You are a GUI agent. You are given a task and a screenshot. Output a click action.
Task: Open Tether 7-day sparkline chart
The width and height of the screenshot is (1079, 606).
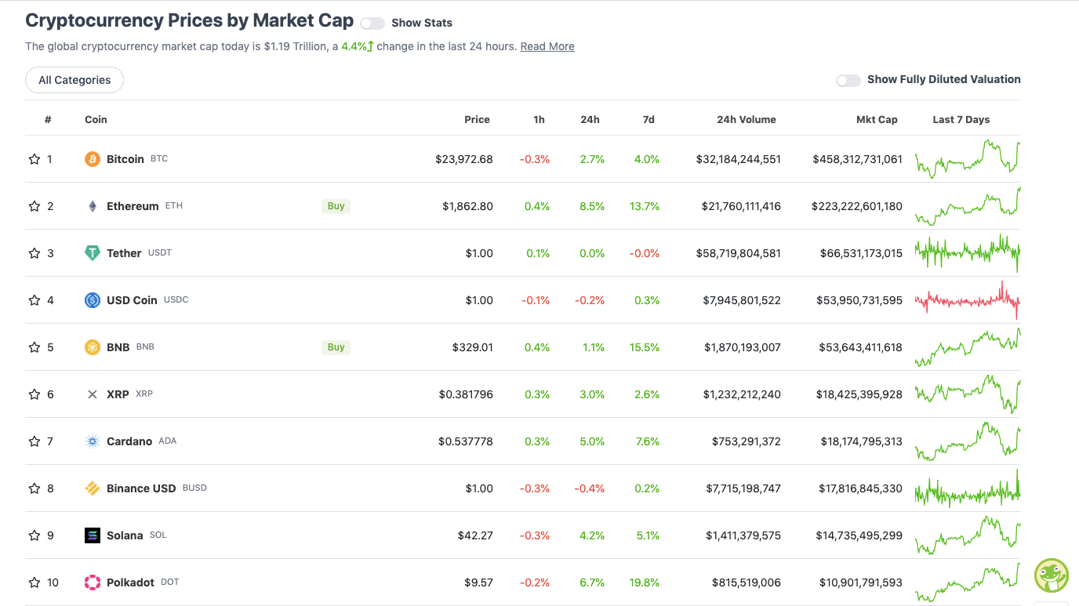click(968, 253)
